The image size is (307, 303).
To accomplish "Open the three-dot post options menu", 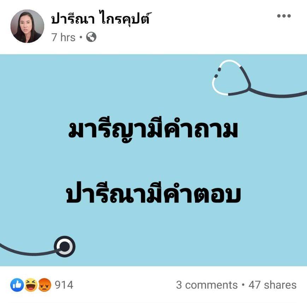I will [x=284, y=16].
